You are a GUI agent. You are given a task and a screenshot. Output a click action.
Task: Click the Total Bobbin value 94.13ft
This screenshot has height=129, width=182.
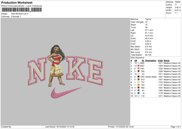pyautogui.click(x=148, y=55)
